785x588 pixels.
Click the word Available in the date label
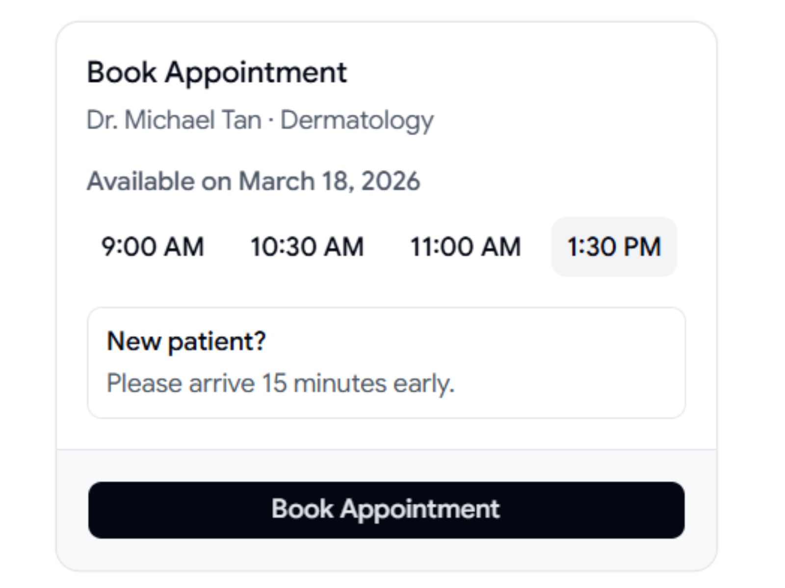click(141, 181)
